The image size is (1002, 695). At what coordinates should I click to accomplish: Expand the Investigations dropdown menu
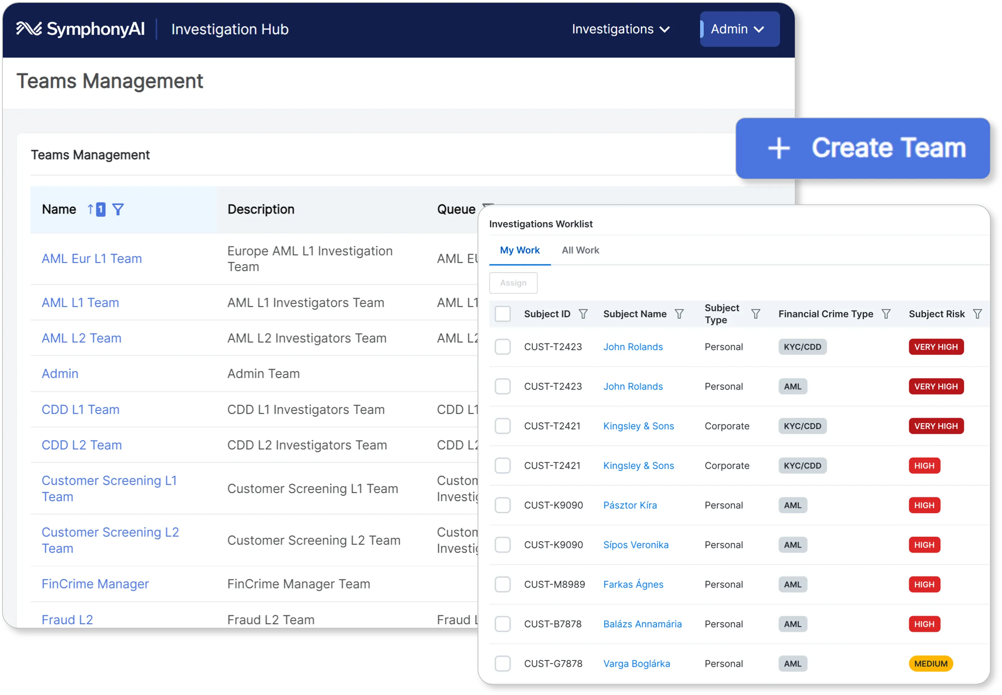click(621, 29)
